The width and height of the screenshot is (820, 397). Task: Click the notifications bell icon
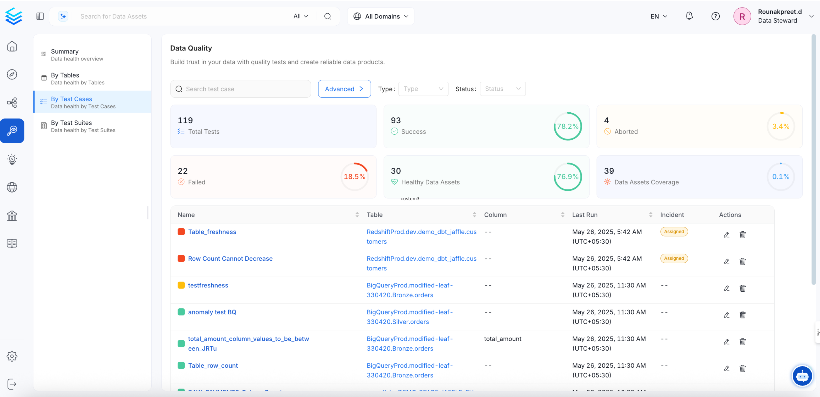point(689,16)
